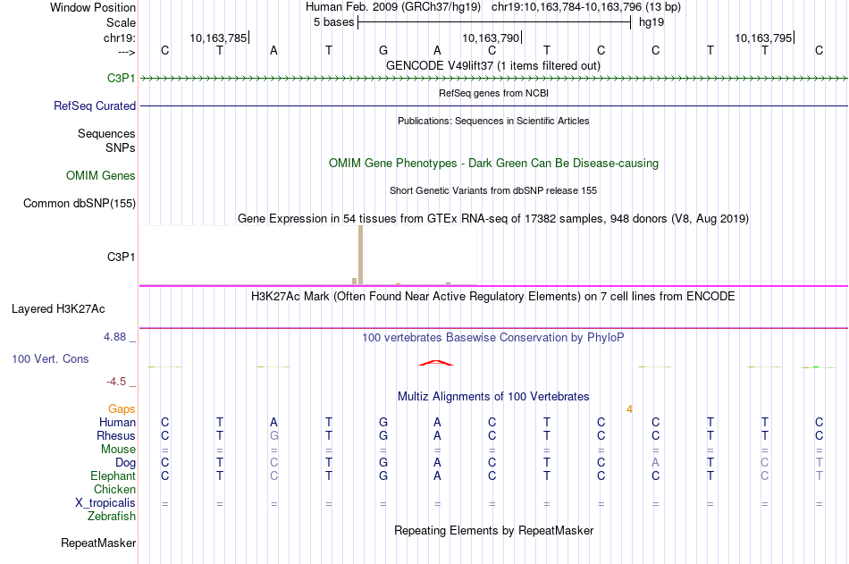Open the Common dbSNP(155) track label
849x564 pixels.
point(80,203)
